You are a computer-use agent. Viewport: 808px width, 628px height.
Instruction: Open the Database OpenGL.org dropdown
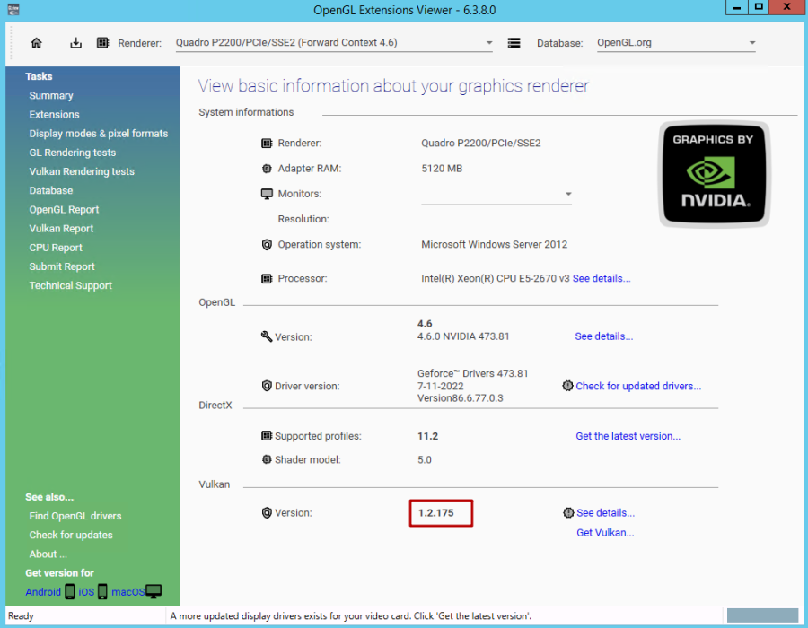coord(676,43)
